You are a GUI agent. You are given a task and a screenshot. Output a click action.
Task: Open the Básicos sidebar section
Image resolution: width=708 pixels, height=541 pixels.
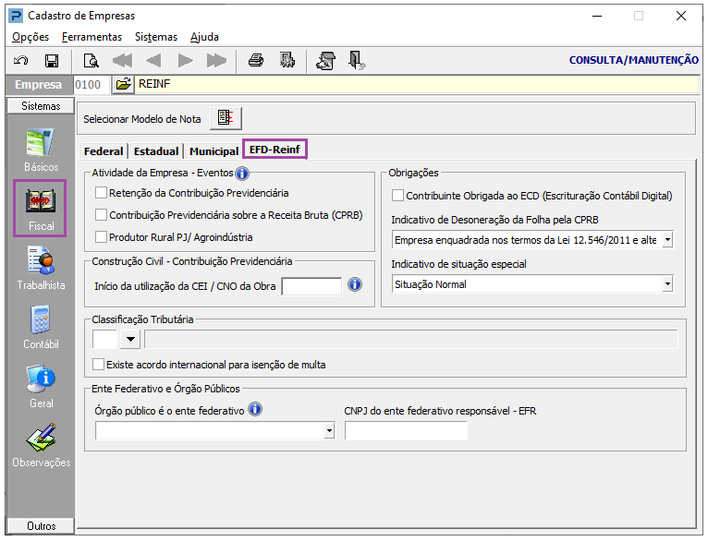coord(41,150)
